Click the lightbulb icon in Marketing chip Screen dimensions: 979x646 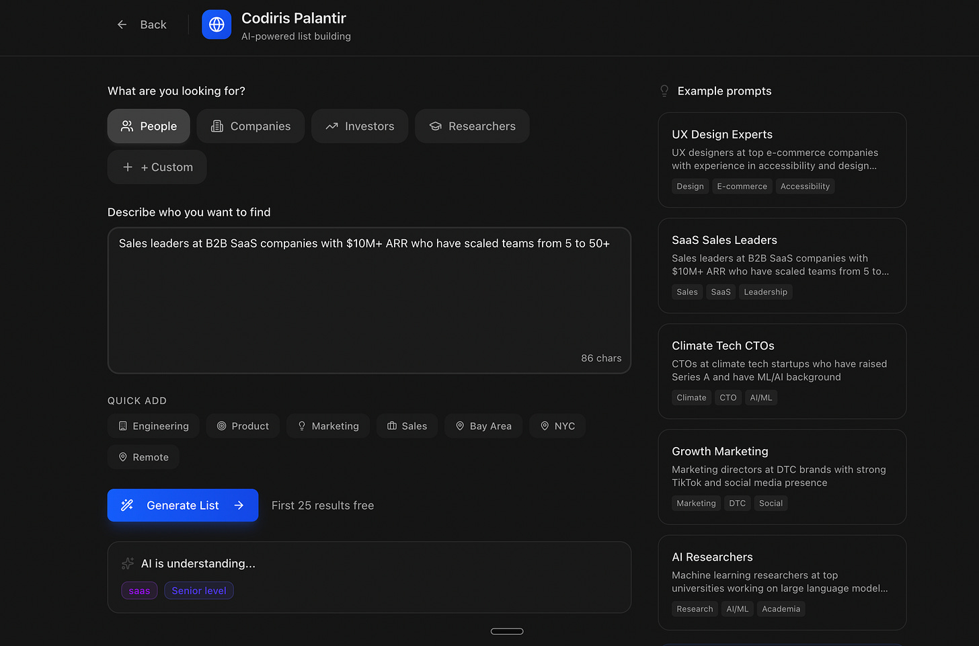click(x=302, y=426)
